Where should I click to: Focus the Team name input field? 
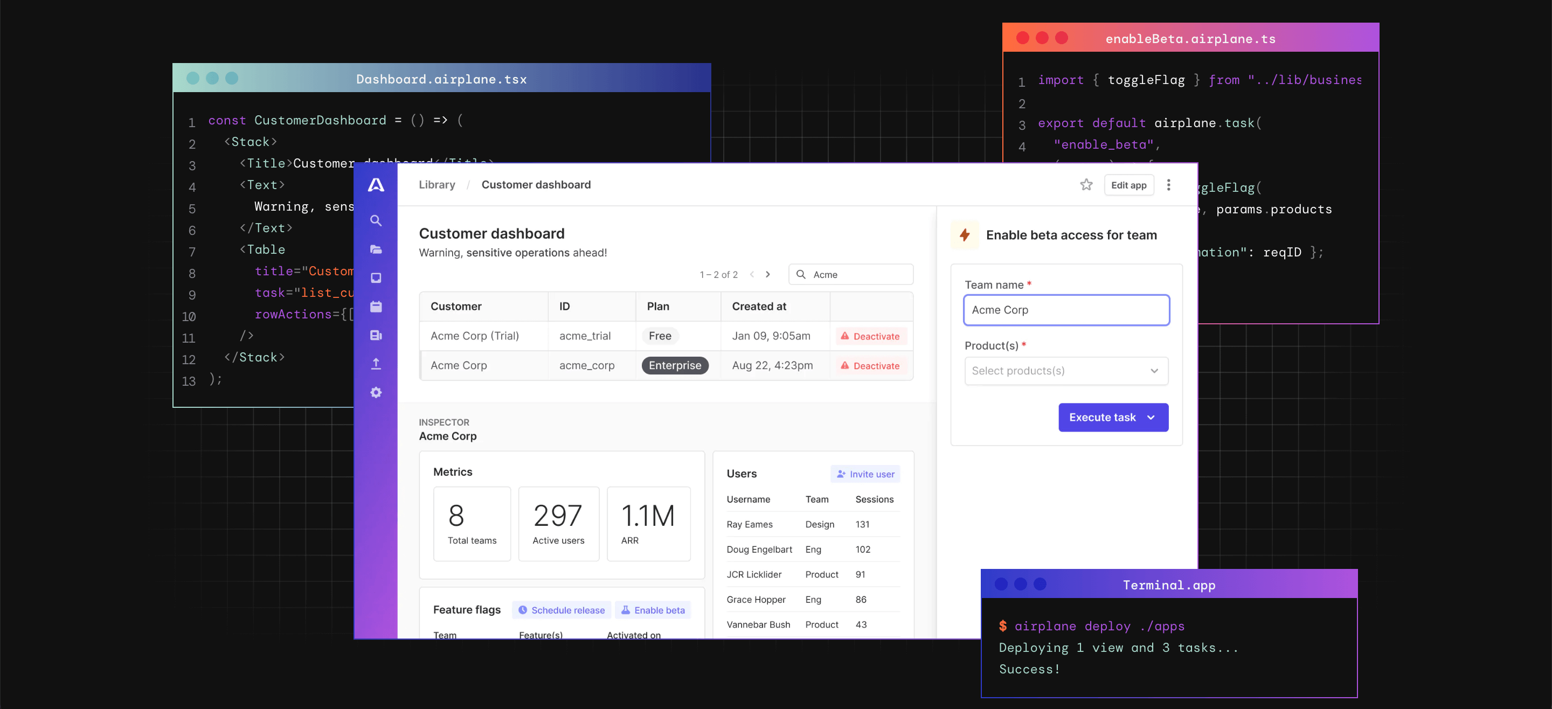tap(1066, 310)
